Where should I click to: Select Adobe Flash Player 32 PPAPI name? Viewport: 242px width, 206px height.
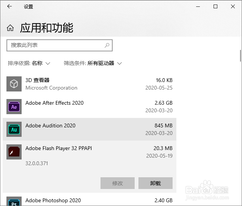point(59,148)
